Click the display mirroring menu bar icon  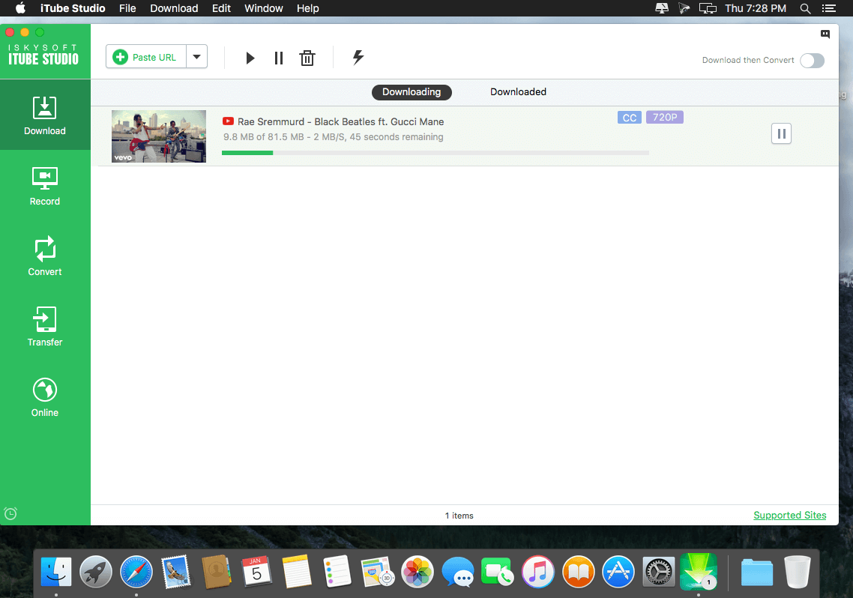pyautogui.click(x=707, y=8)
